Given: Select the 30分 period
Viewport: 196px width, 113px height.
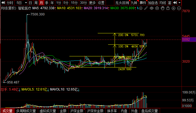Looking at the screenshot, I should (x=84, y=3).
